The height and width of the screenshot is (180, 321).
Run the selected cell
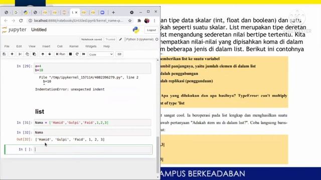tap(61, 54)
